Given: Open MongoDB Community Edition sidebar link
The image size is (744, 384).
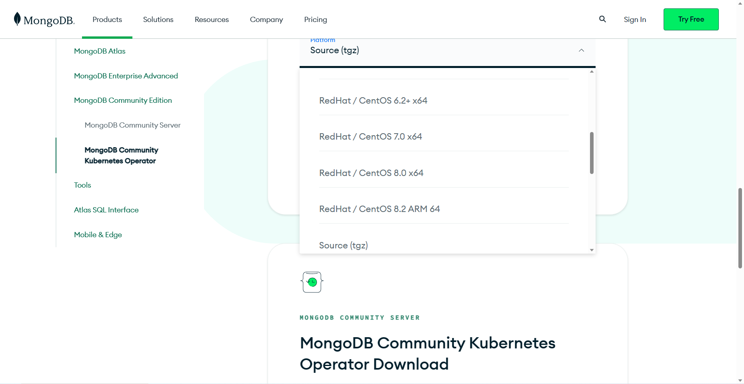Looking at the screenshot, I should point(123,100).
